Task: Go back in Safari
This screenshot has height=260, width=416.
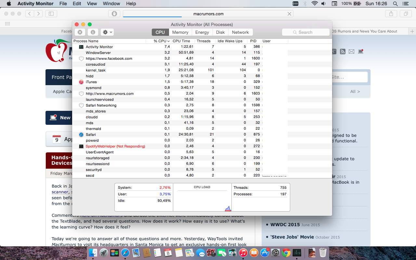Action: tap(30, 14)
